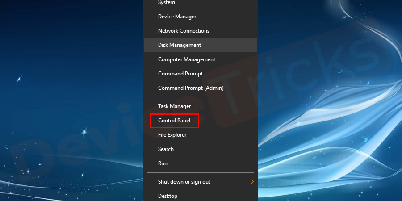Open Network Connections

pos(184,31)
